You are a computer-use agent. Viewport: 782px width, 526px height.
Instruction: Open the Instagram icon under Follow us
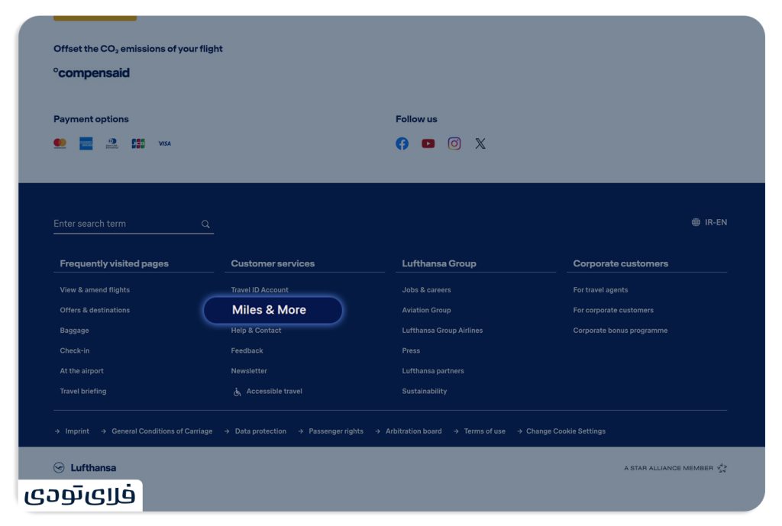coord(454,144)
